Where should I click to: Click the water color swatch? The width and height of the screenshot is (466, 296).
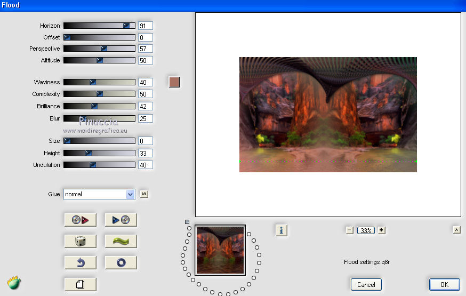[x=174, y=82]
